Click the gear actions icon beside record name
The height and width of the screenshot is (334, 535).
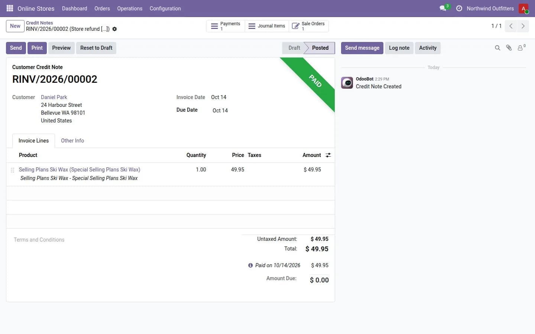pyautogui.click(x=114, y=29)
